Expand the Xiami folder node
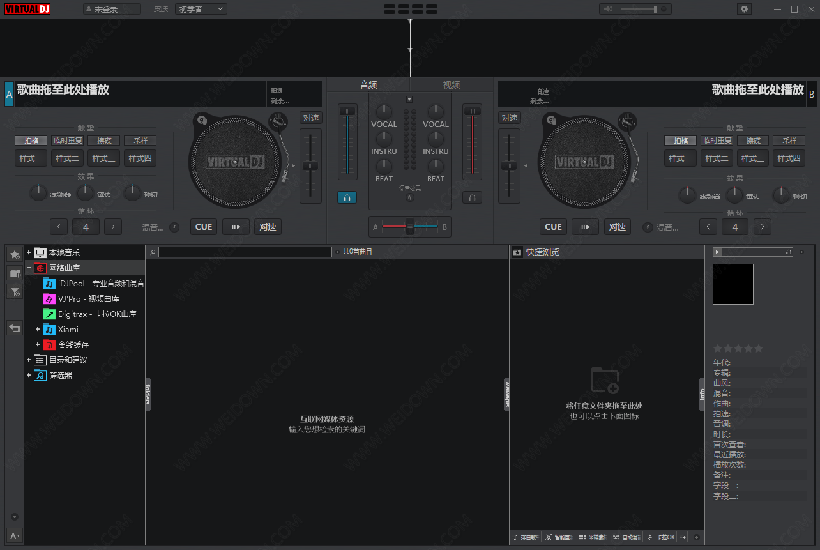This screenshot has width=820, height=550. point(38,329)
